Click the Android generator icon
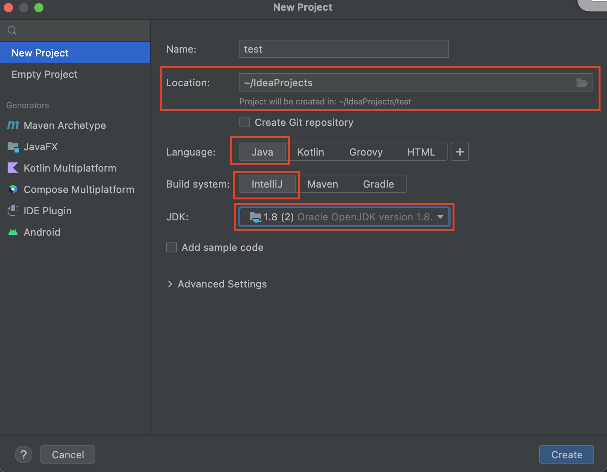The width and height of the screenshot is (607, 472). click(x=13, y=232)
